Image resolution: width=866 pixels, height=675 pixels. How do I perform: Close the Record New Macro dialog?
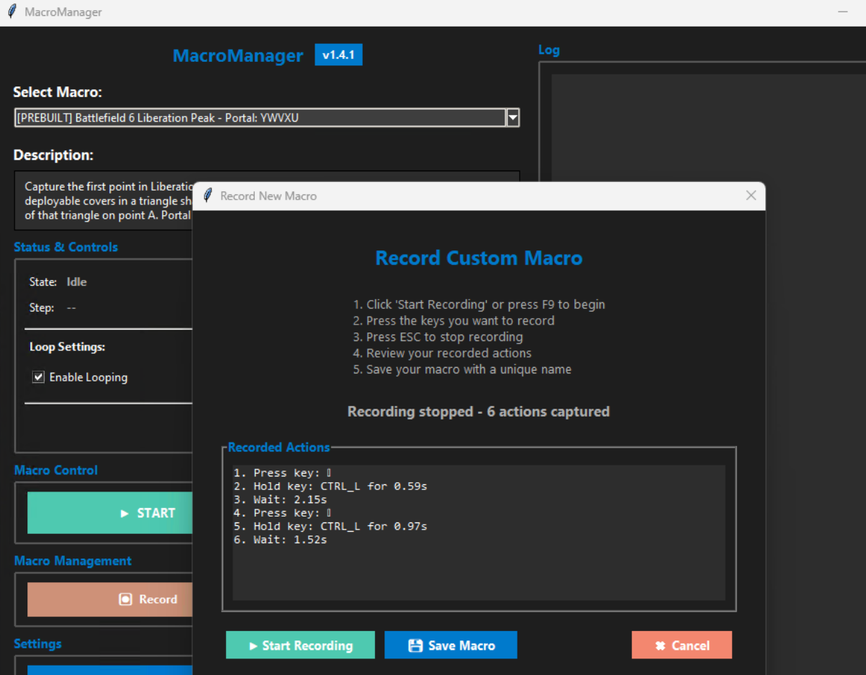click(751, 195)
